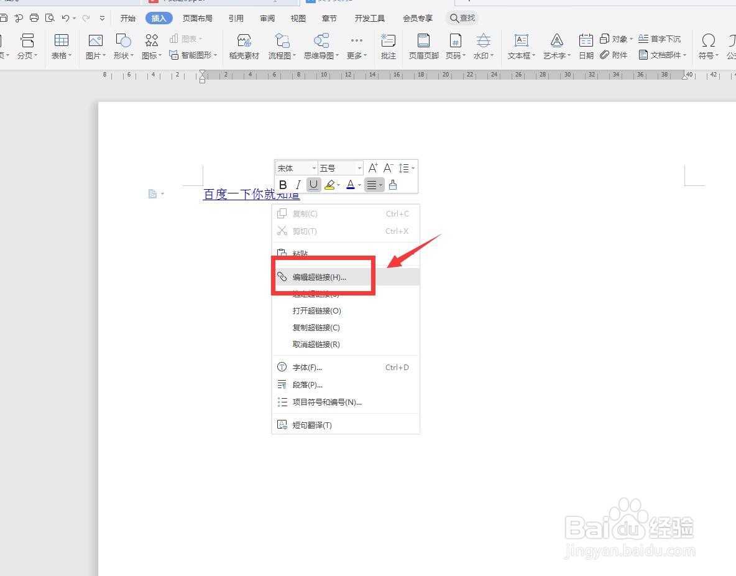736x576 pixels.
Task: Insert the 日期 date
Action: [x=586, y=46]
